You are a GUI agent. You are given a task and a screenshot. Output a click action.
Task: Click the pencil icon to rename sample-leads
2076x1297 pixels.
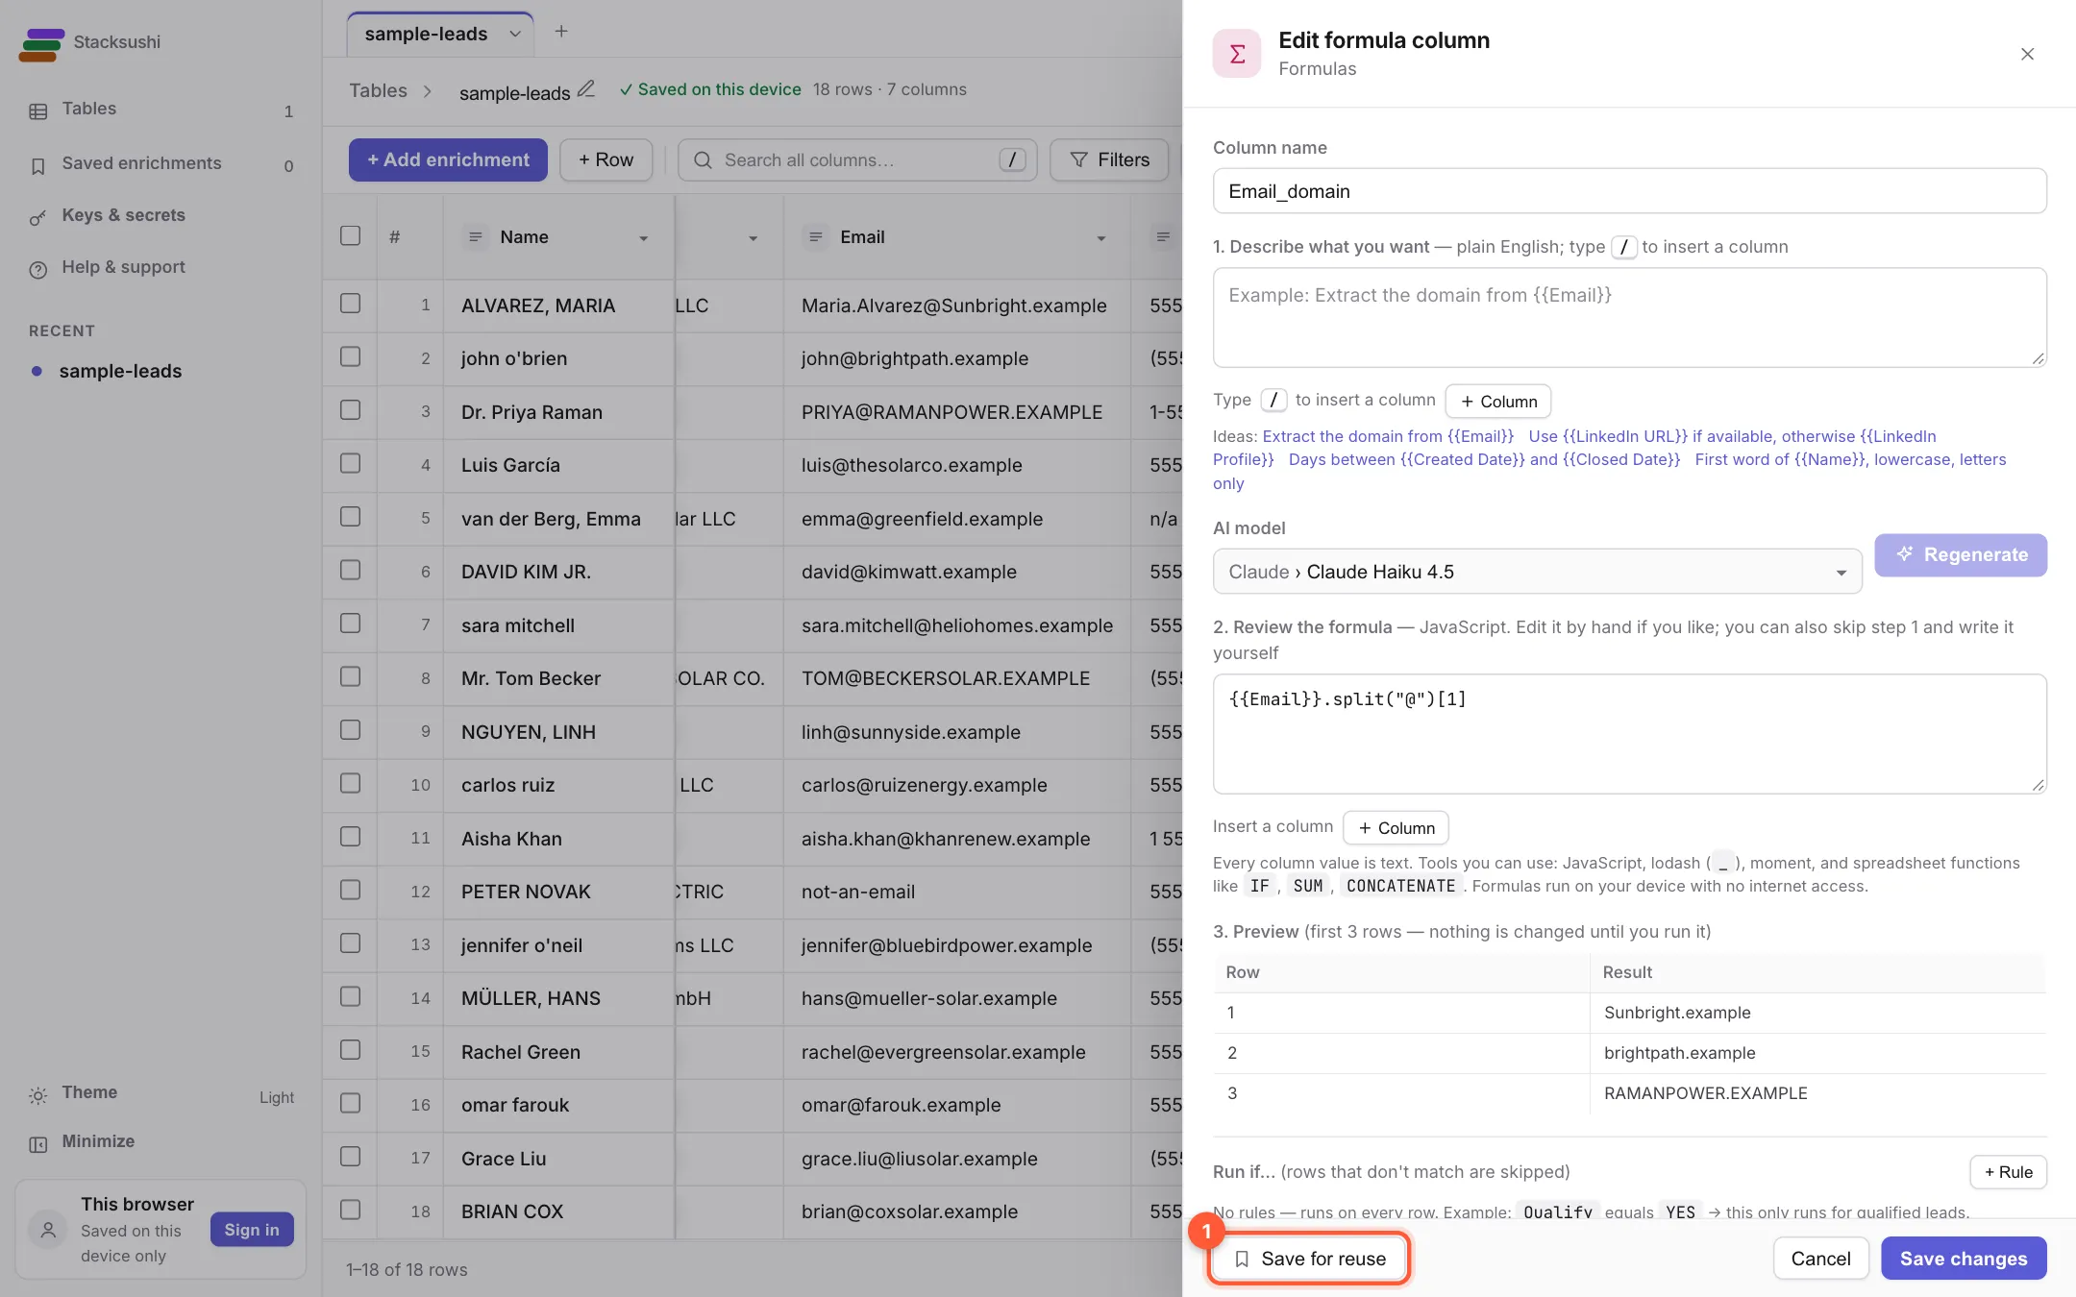(585, 89)
